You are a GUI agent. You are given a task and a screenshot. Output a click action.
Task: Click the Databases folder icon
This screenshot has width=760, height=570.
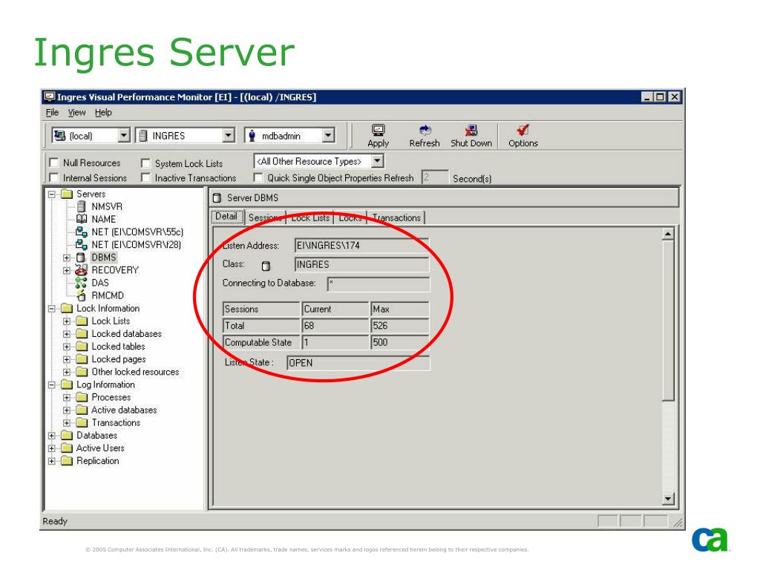pos(66,436)
